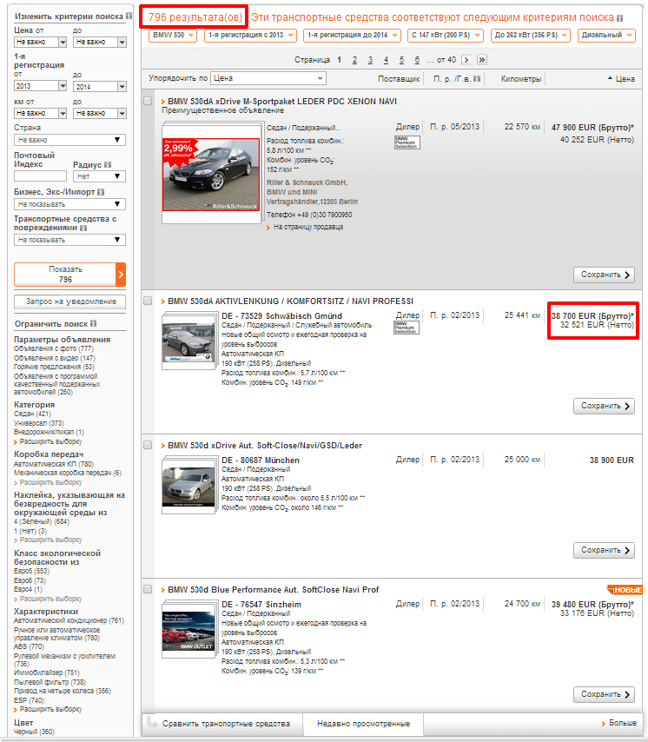648x742 pixels.
Task: Open title 'BMW 530d xDrive Aut. Soft-Close/Navi/GSD/Leder'
Action: (x=265, y=446)
